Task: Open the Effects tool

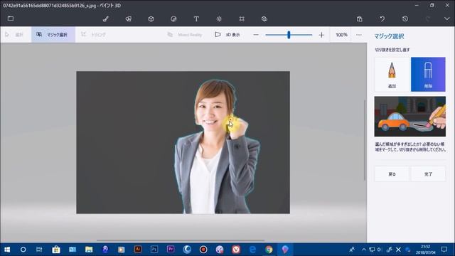Action: (x=219, y=19)
